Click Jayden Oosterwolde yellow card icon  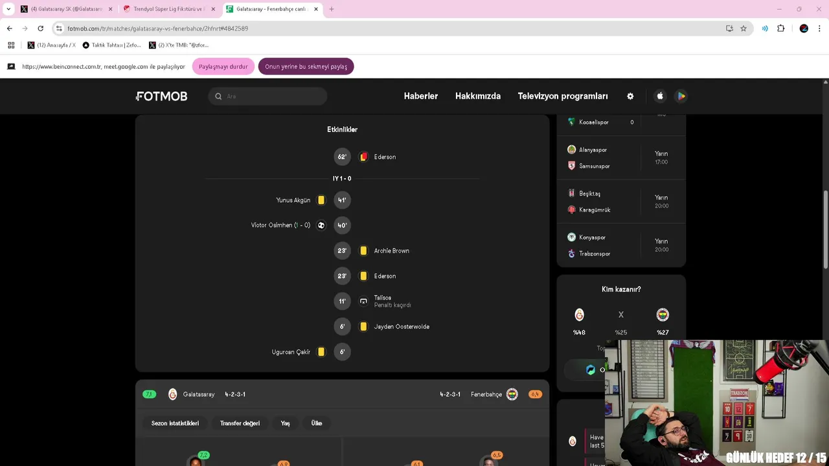tap(363, 326)
